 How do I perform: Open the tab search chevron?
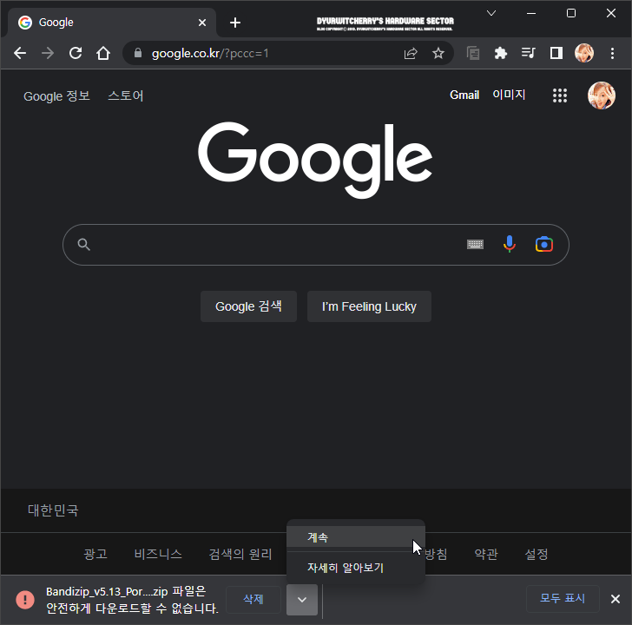491,13
